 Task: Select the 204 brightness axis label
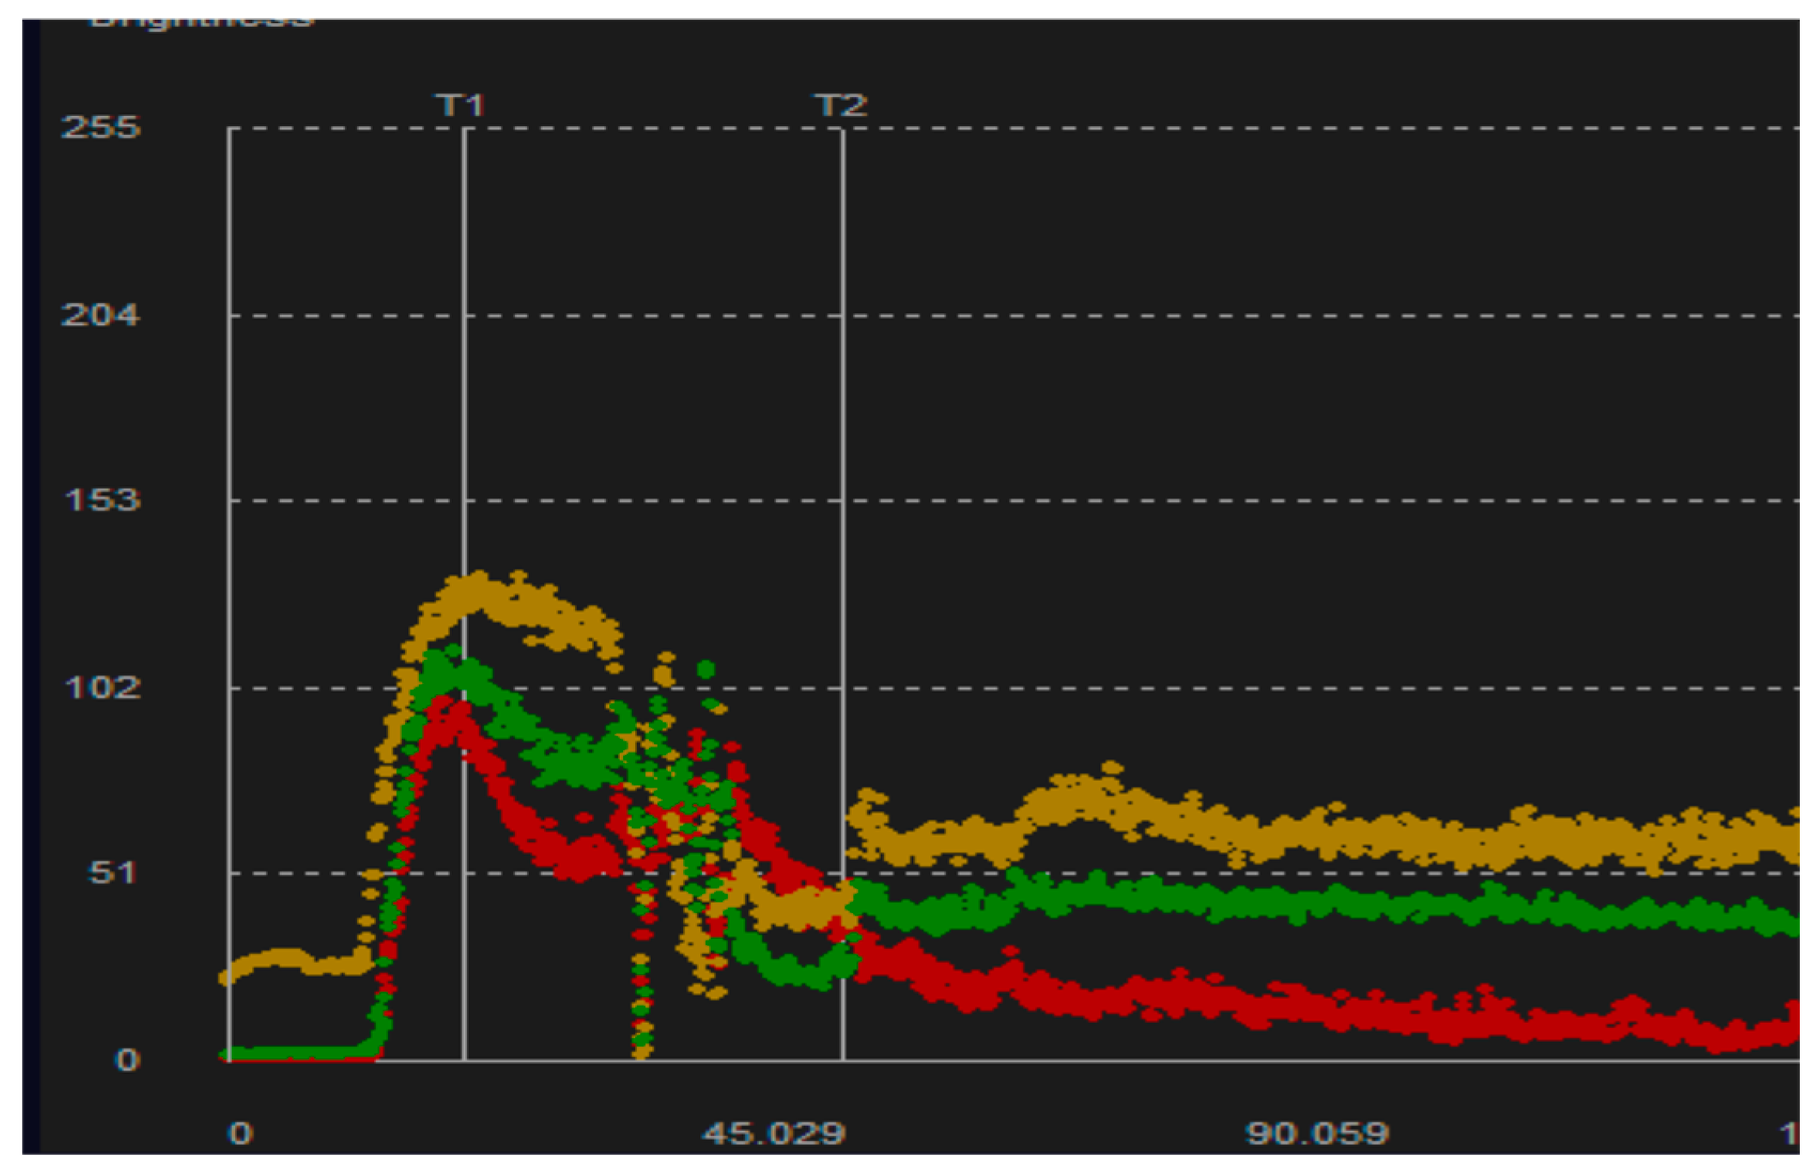point(100,315)
